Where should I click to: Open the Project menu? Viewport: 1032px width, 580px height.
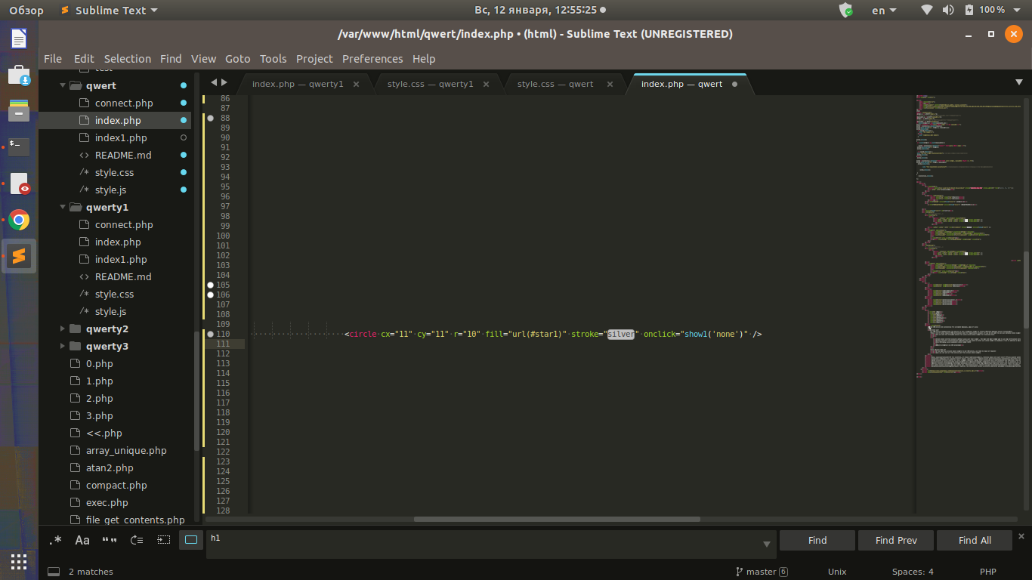(314, 59)
